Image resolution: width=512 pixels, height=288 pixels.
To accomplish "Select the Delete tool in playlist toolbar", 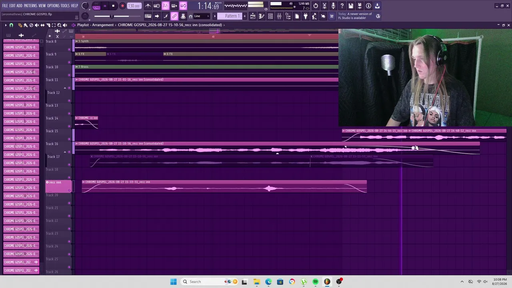I will (x=31, y=25).
